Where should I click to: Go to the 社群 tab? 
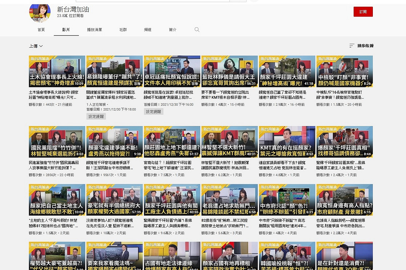[x=123, y=30]
